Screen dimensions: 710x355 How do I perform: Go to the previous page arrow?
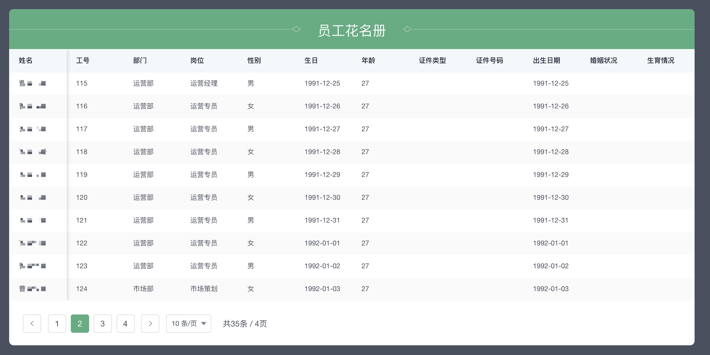[32, 323]
